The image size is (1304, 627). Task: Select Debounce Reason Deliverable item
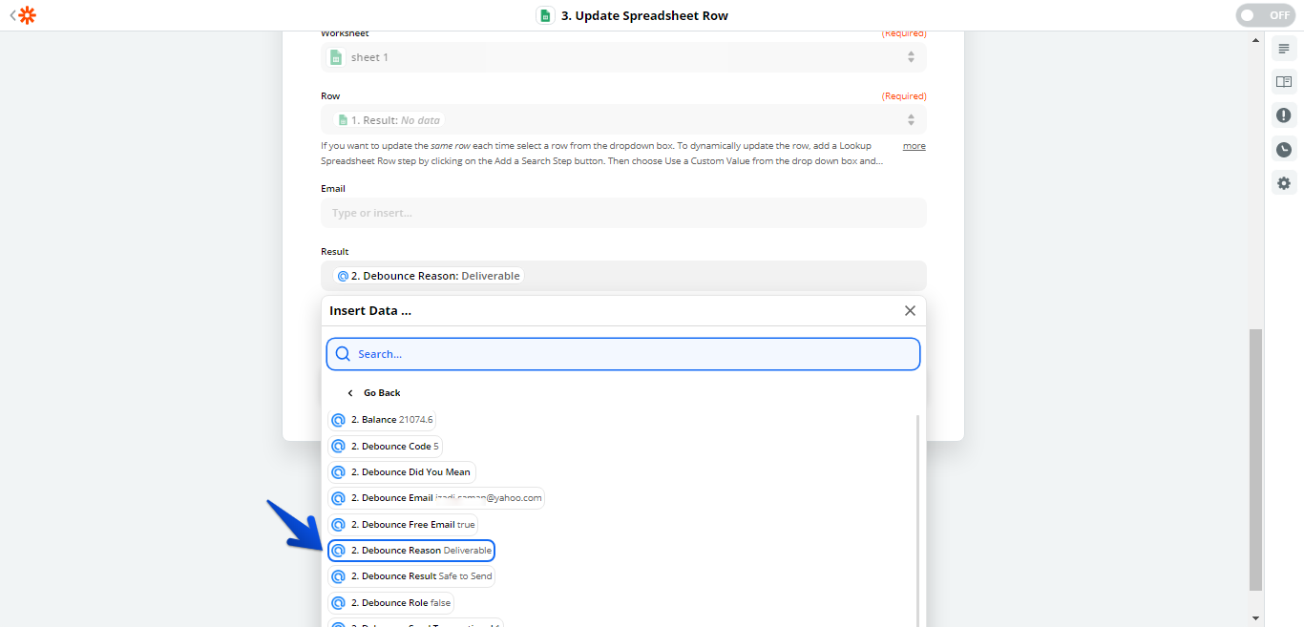point(411,551)
